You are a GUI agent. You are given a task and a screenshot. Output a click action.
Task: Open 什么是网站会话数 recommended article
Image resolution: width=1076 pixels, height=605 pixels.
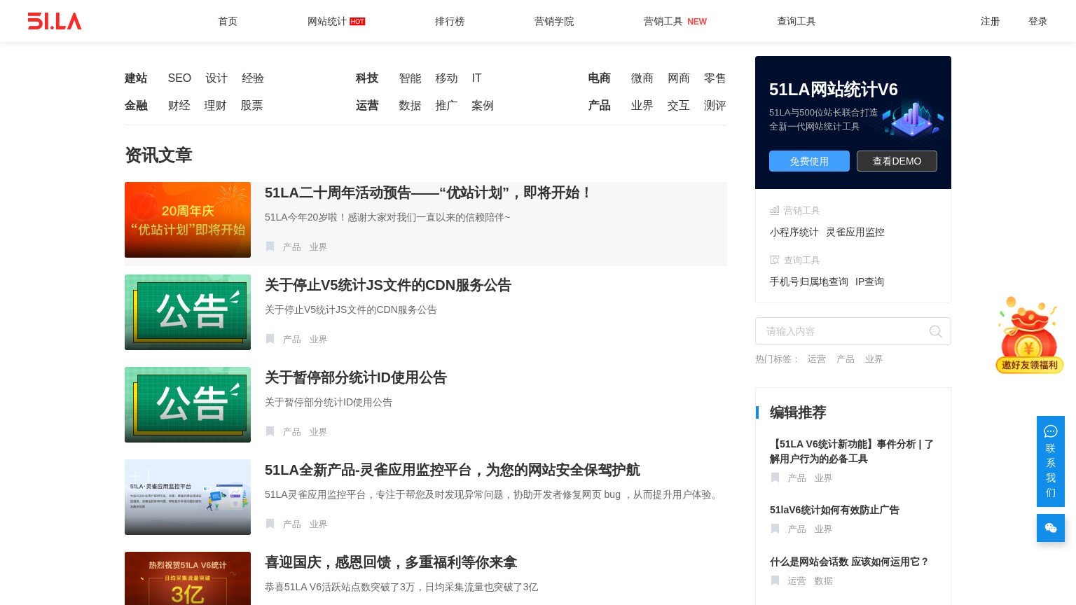849,562
